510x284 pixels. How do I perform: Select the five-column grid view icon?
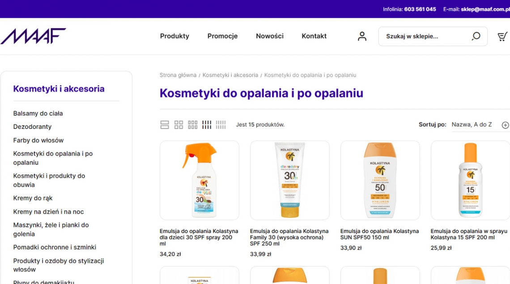click(x=221, y=125)
